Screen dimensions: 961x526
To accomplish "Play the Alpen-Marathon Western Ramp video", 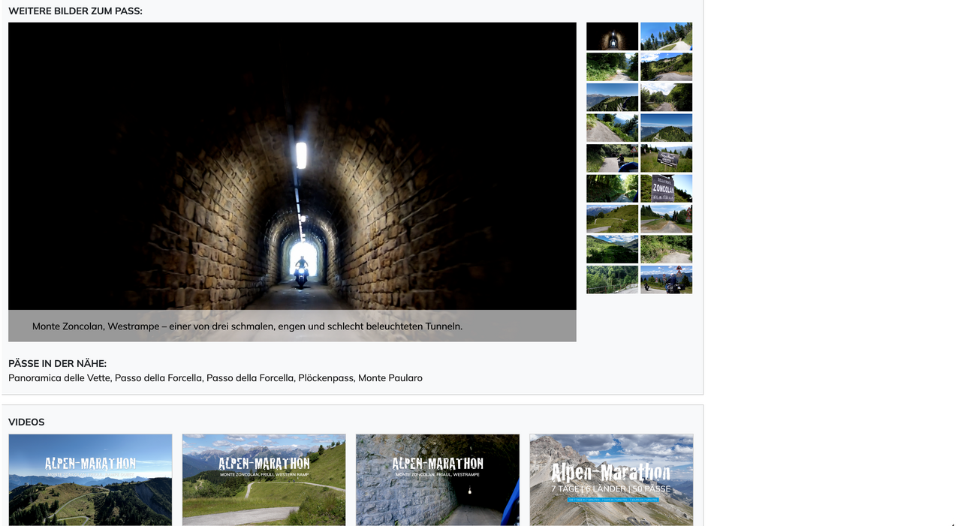I will (264, 480).
